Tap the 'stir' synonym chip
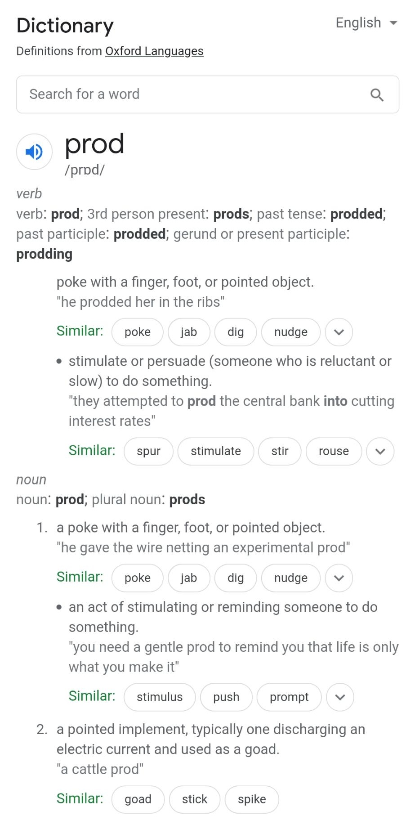The image size is (415, 829). tap(280, 451)
